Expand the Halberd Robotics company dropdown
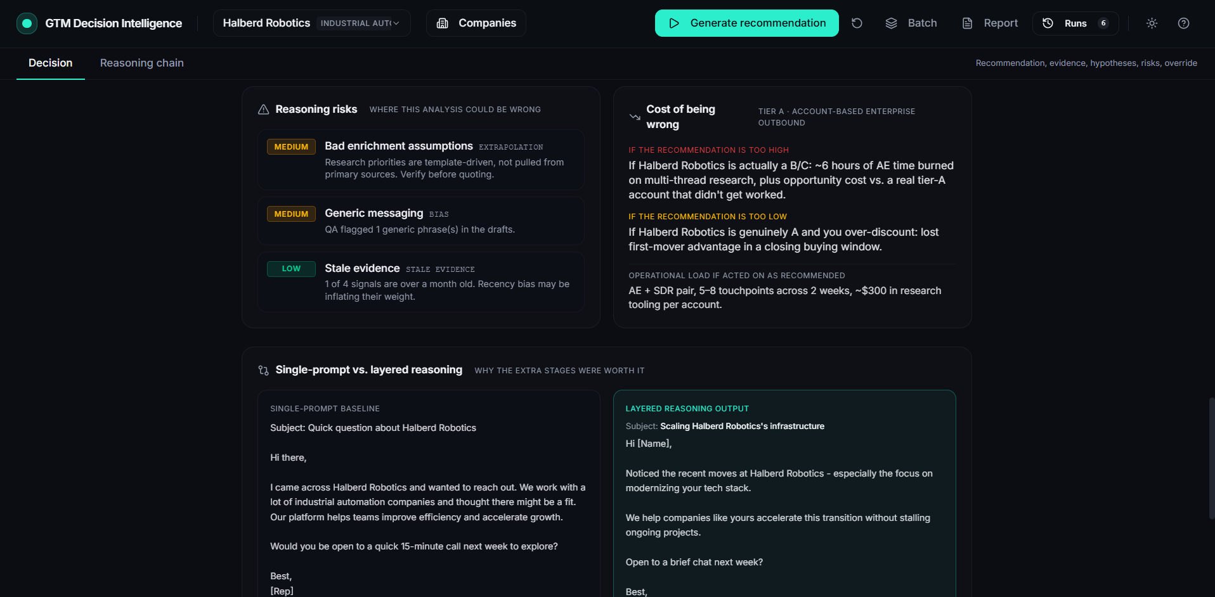 coord(311,23)
